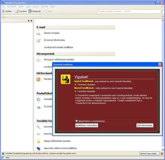
Task: Click in the message search field
Action: 128,11
